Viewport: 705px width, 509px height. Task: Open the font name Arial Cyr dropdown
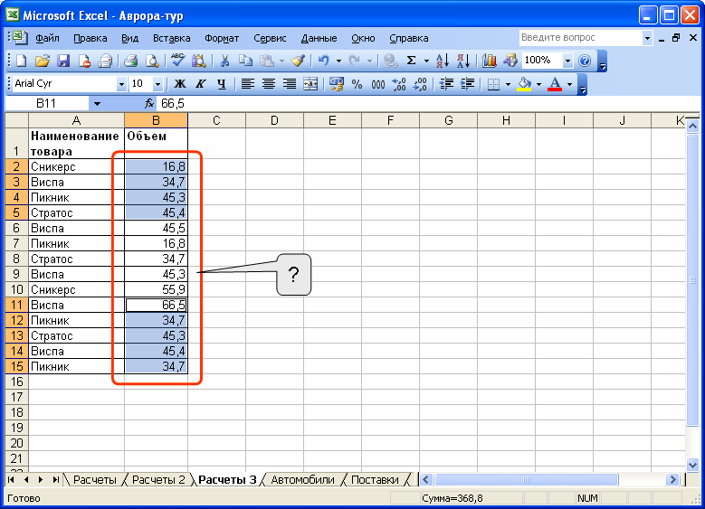pos(121,84)
